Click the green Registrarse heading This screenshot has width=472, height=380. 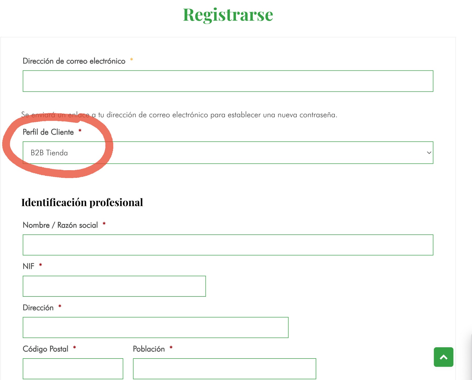228,15
